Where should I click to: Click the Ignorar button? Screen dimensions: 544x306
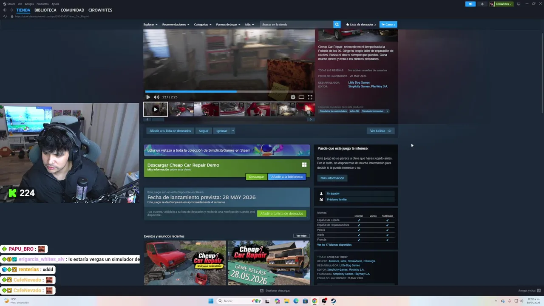[x=221, y=131]
